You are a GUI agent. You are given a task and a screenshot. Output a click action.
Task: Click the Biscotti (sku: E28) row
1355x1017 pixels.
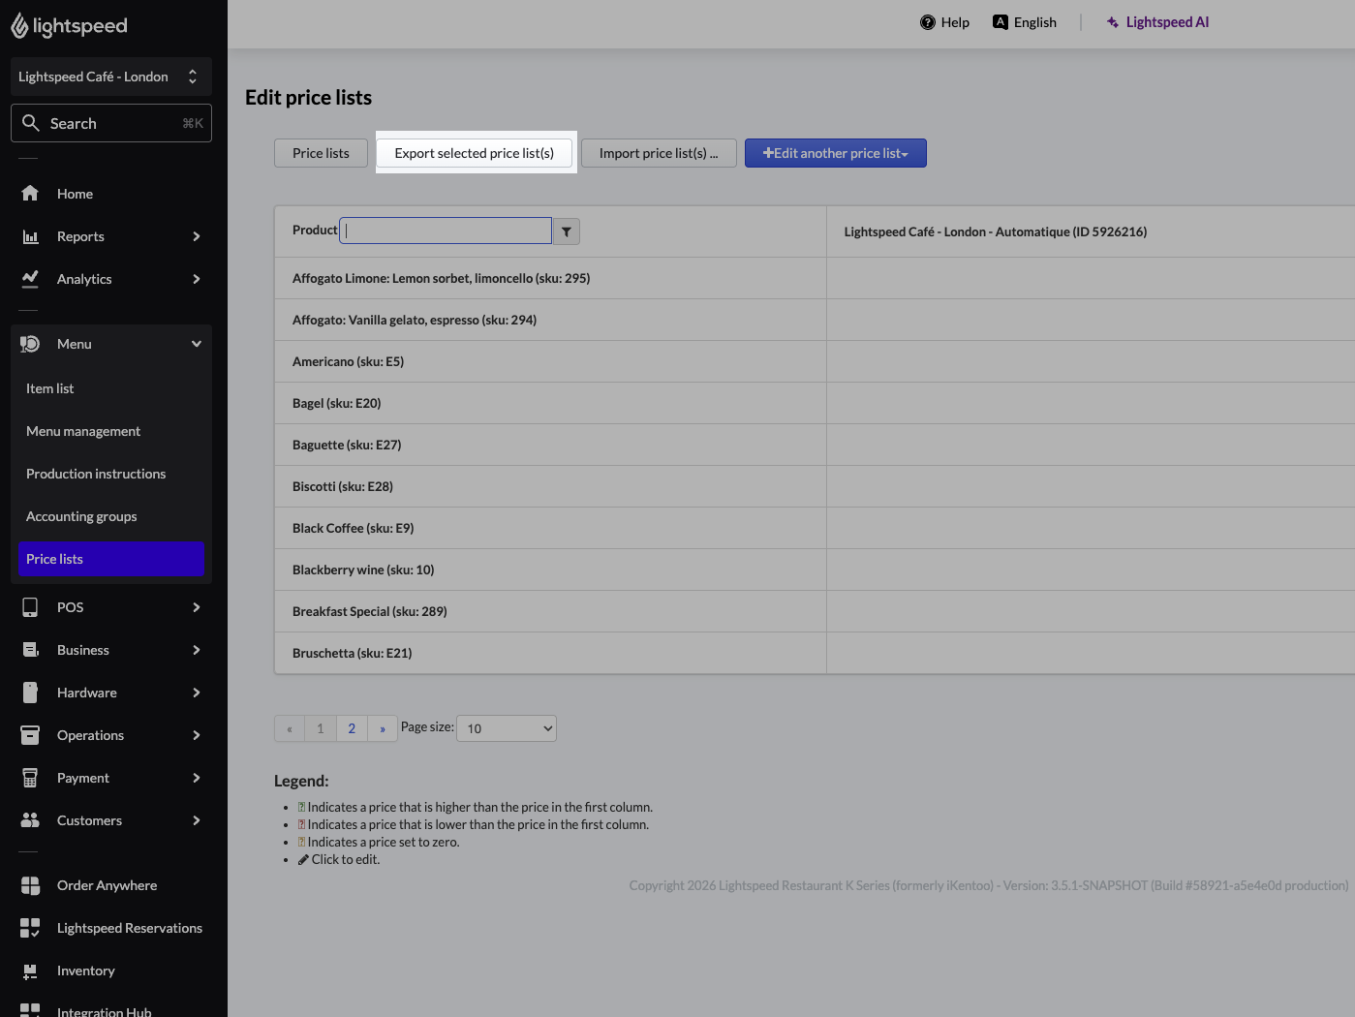pyautogui.click(x=815, y=486)
